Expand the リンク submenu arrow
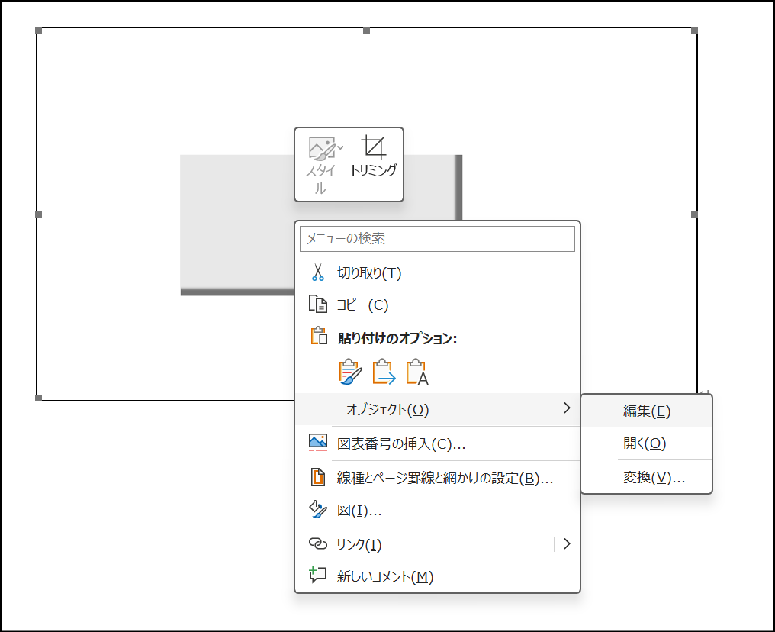 pos(567,544)
